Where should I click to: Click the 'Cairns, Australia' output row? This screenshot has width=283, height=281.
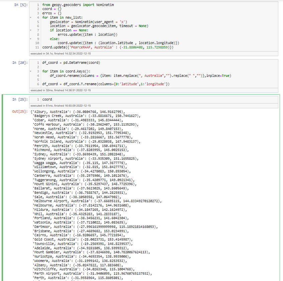click(79, 235)
